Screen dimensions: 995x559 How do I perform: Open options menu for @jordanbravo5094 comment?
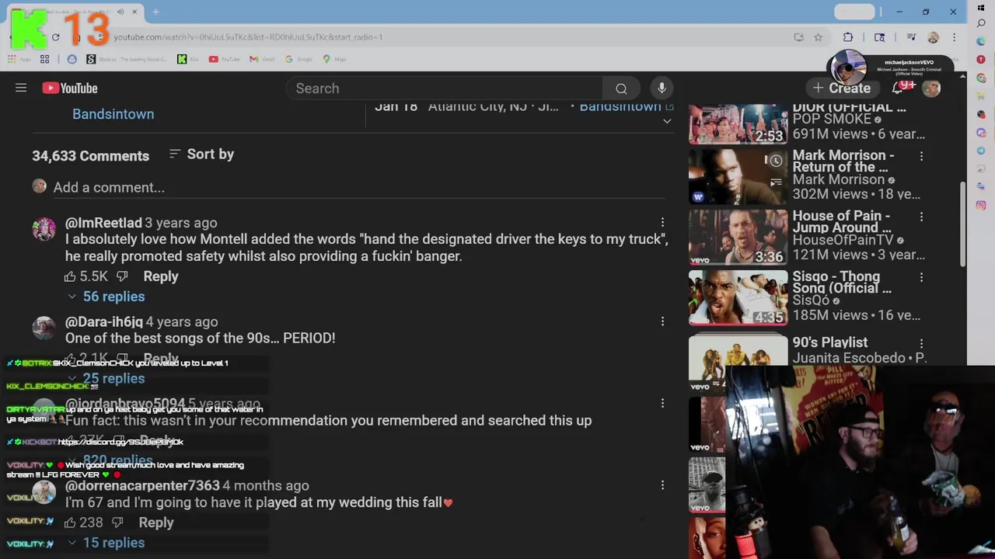pyautogui.click(x=662, y=404)
